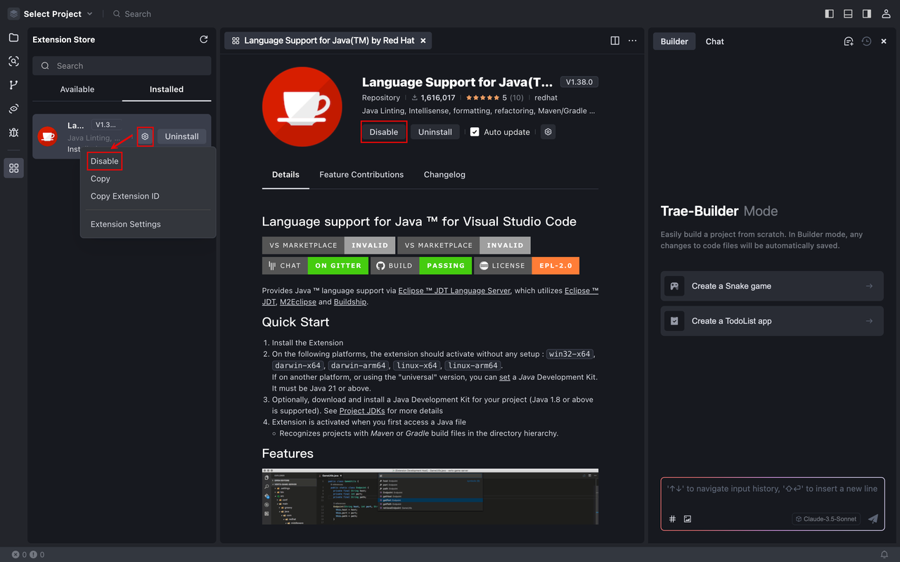The image size is (900, 562).
Task: Open the search scan icon in sidebar
Action: [13, 61]
